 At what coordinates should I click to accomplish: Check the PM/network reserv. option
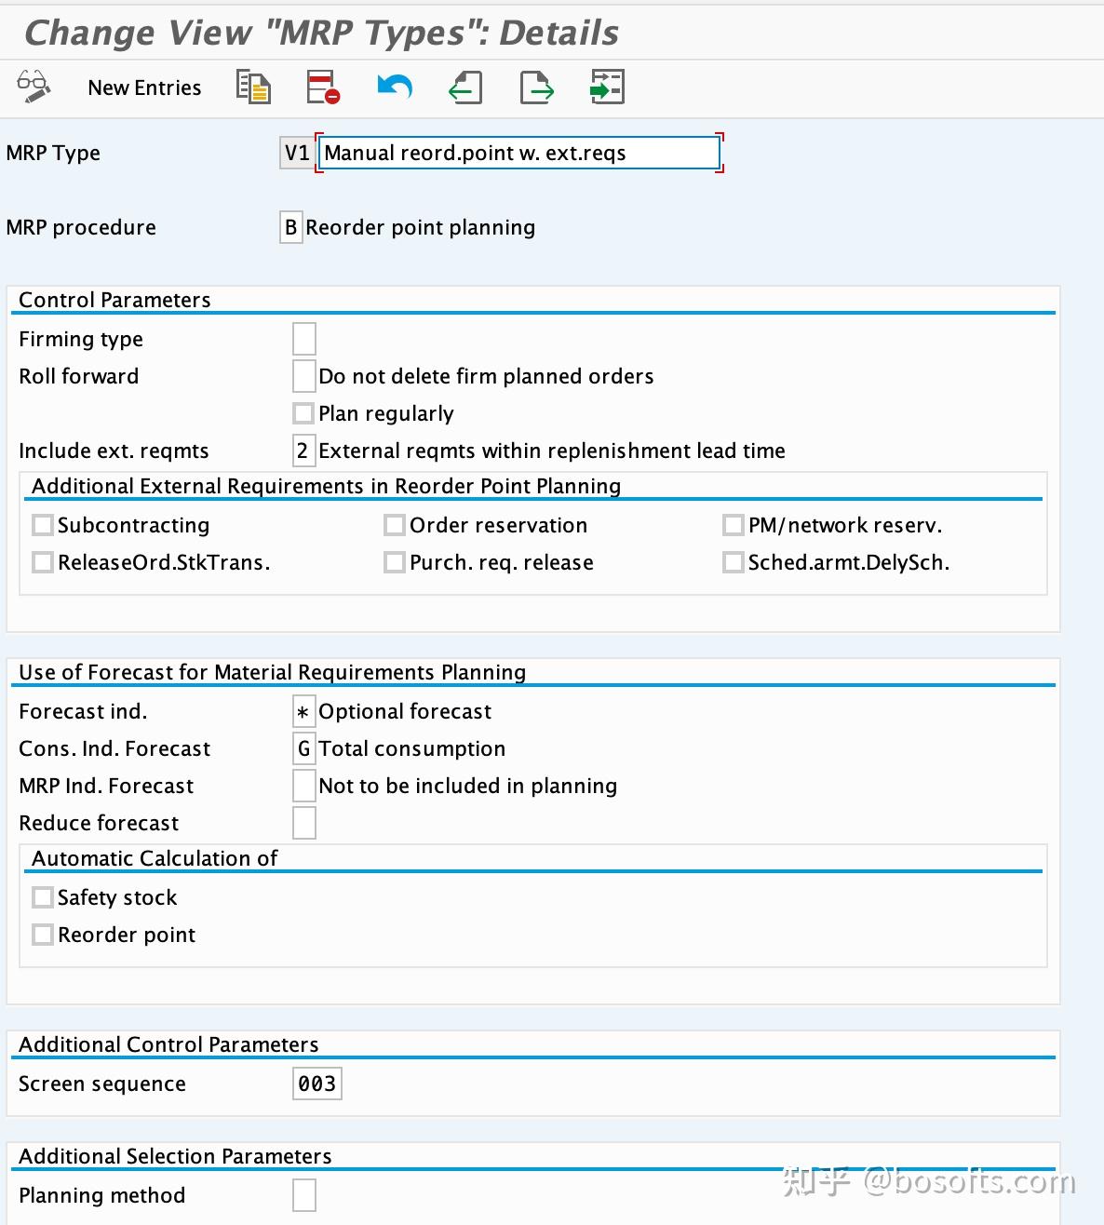[732, 524]
